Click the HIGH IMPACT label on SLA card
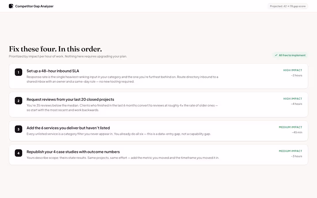The width and height of the screenshot is (317, 198). click(x=293, y=70)
